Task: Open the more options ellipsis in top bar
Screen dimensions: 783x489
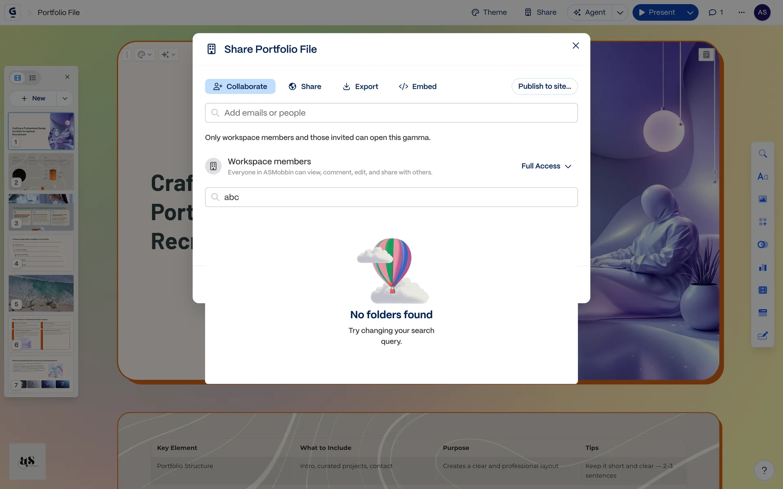Action: click(x=741, y=12)
